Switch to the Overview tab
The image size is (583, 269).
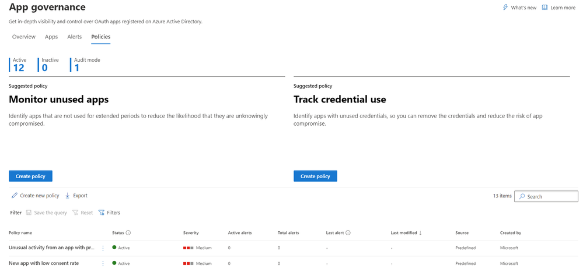click(24, 37)
